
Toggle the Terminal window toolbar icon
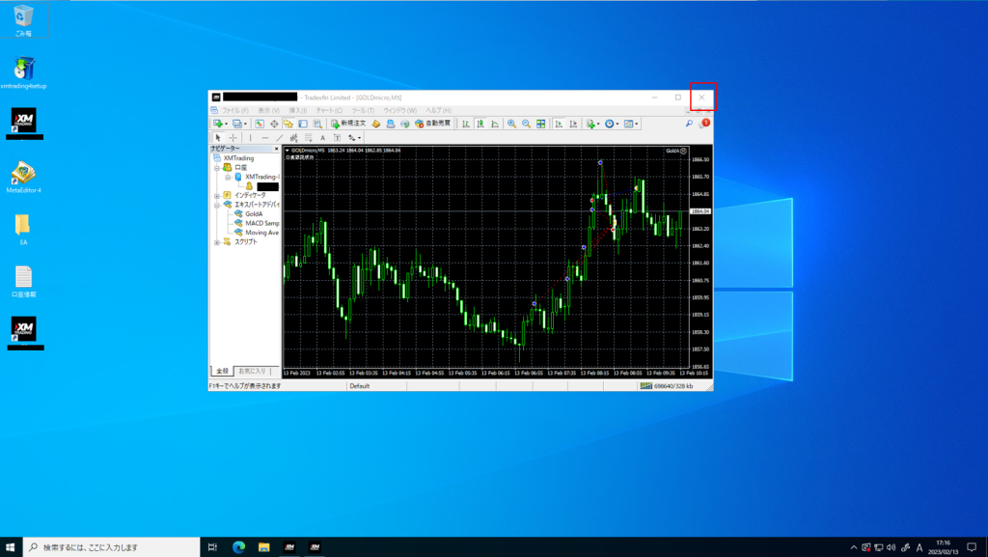point(303,125)
